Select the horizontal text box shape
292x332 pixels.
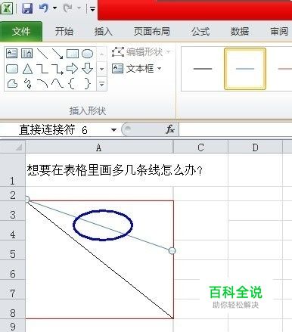(x=11, y=54)
